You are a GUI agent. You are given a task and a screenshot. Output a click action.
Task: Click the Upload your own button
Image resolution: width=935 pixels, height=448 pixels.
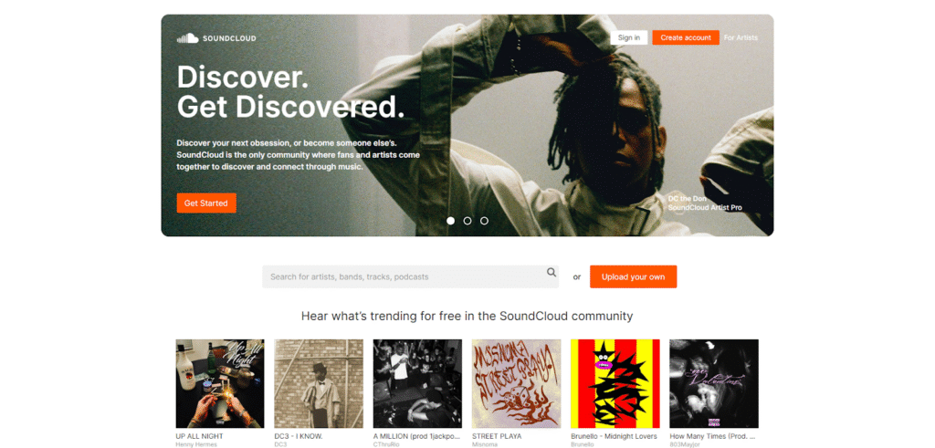pyautogui.click(x=634, y=276)
